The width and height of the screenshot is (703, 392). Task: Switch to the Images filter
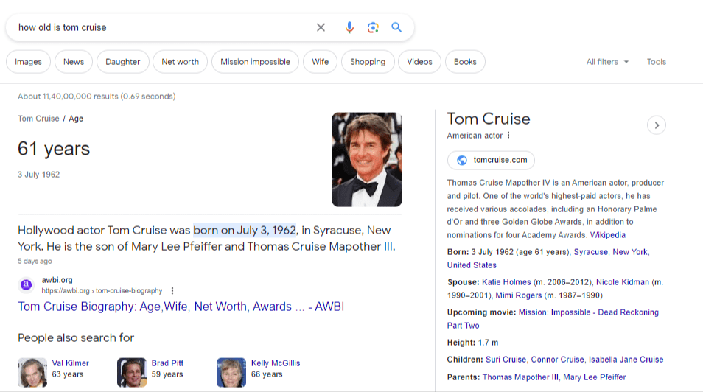click(28, 62)
